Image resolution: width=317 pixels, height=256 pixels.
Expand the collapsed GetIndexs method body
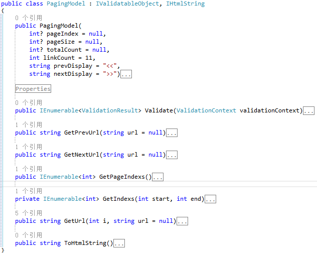211,199
